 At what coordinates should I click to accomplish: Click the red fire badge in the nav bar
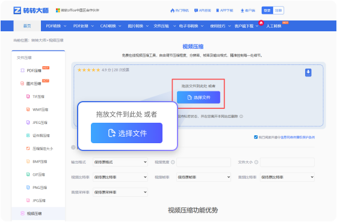click(261, 23)
